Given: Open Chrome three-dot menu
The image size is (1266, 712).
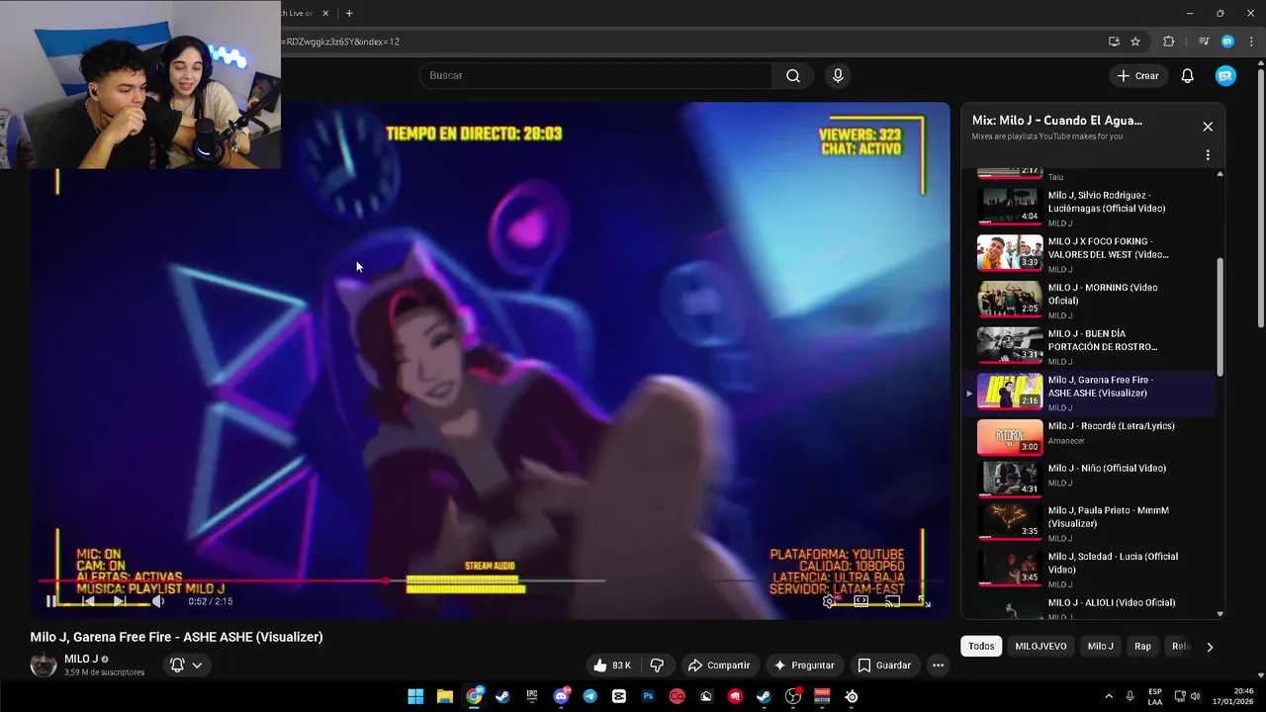Looking at the screenshot, I should tap(1250, 42).
